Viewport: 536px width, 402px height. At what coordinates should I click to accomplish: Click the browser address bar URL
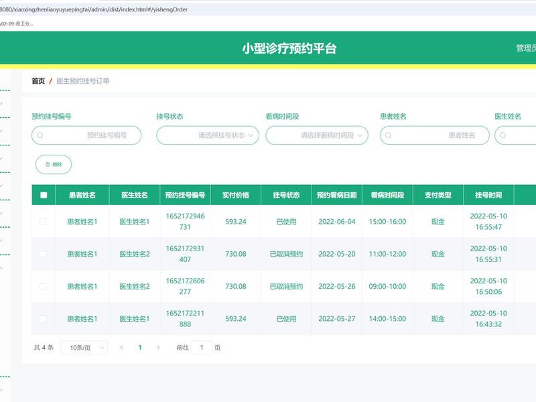tap(93, 9)
